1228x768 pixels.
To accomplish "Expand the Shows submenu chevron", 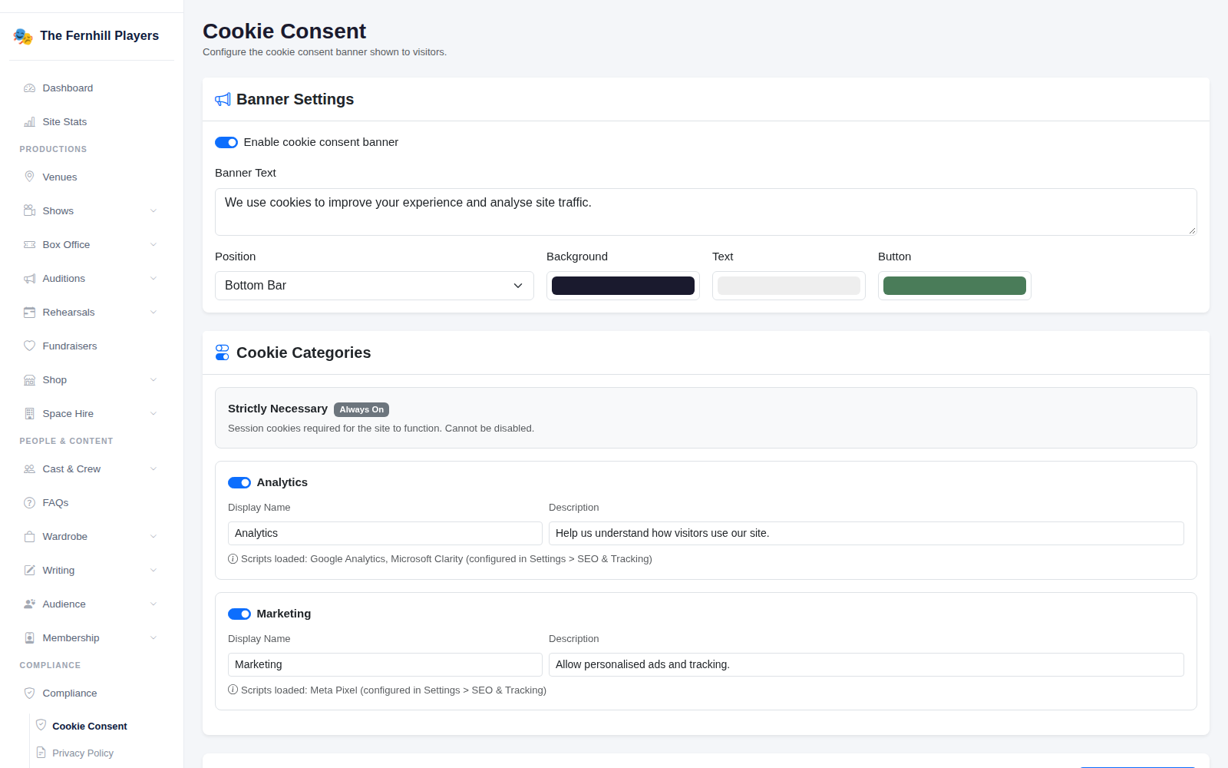I will [x=153, y=211].
